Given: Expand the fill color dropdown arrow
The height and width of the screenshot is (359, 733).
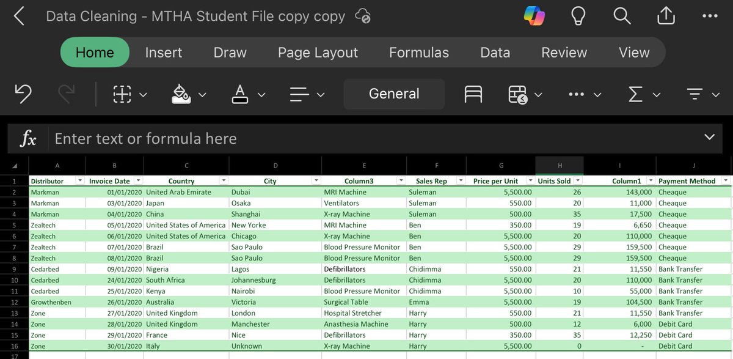Looking at the screenshot, I should [x=202, y=95].
